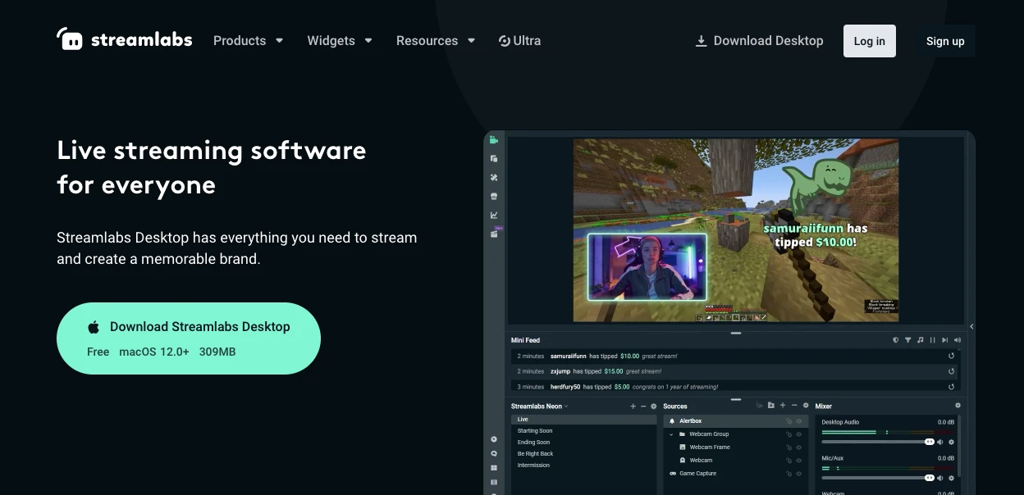Select the Alertbox source row
The height and width of the screenshot is (495, 1024).
coord(737,421)
